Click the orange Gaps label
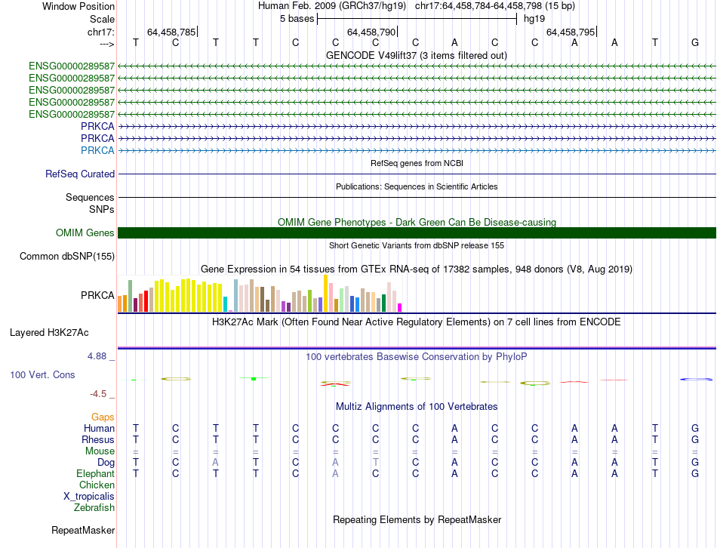 pyautogui.click(x=103, y=417)
